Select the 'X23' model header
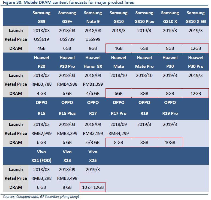This screenshot has width=211, height=200. pyautogui.click(x=67, y=160)
